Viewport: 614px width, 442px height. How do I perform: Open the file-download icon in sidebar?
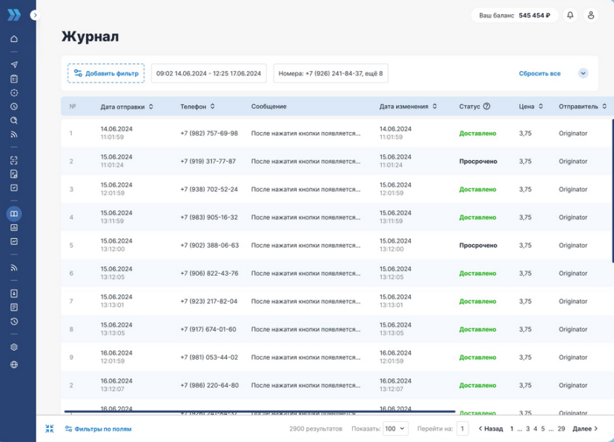tap(14, 294)
